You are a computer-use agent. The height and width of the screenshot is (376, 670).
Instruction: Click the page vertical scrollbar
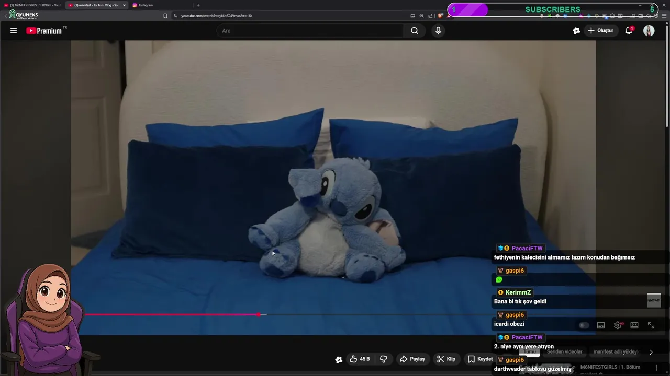point(666,76)
